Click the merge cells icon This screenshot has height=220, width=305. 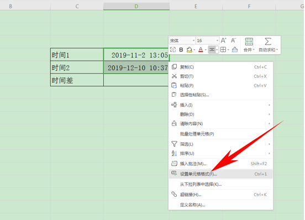249,41
